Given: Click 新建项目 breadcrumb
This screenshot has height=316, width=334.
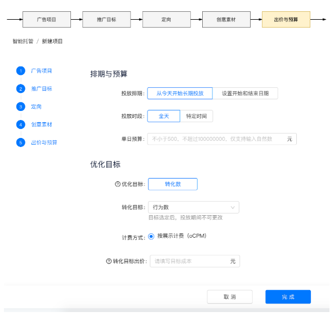Looking at the screenshot, I should pyautogui.click(x=52, y=41).
